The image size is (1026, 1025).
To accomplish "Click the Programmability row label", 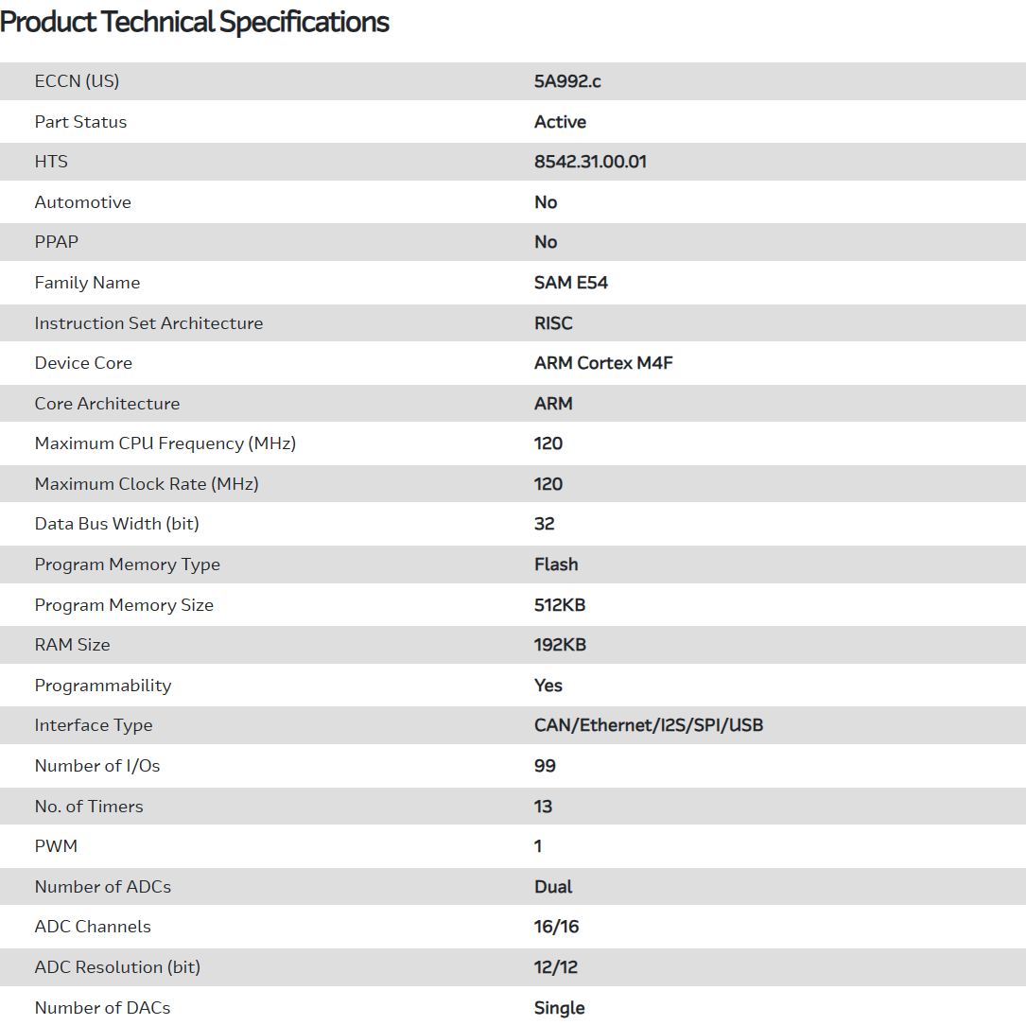I will coord(103,686).
